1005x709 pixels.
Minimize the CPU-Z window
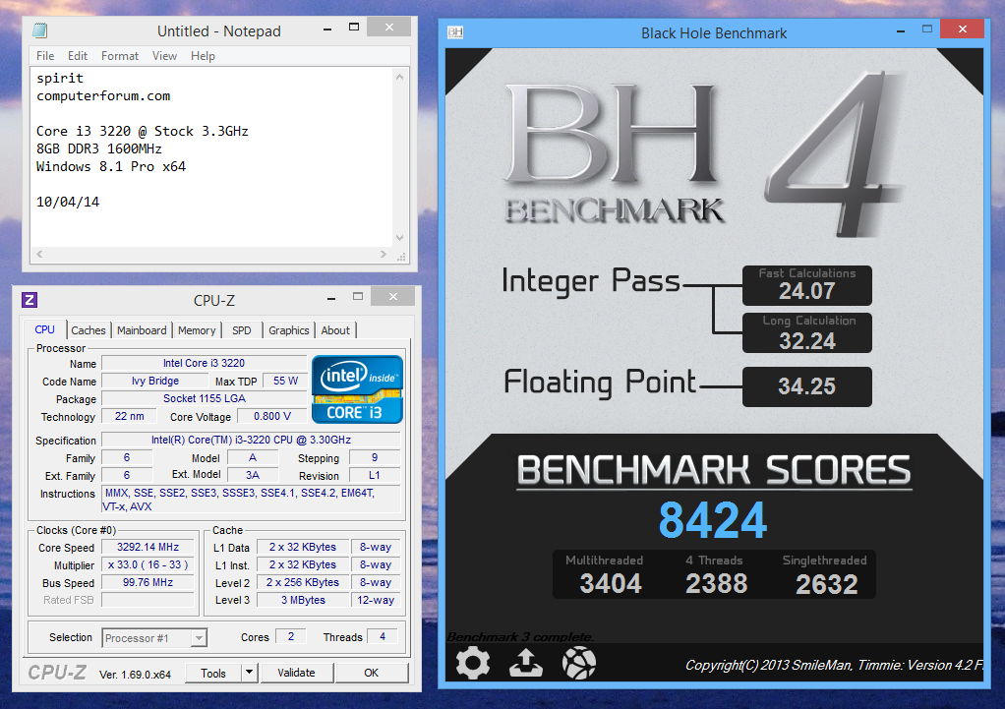tap(331, 297)
